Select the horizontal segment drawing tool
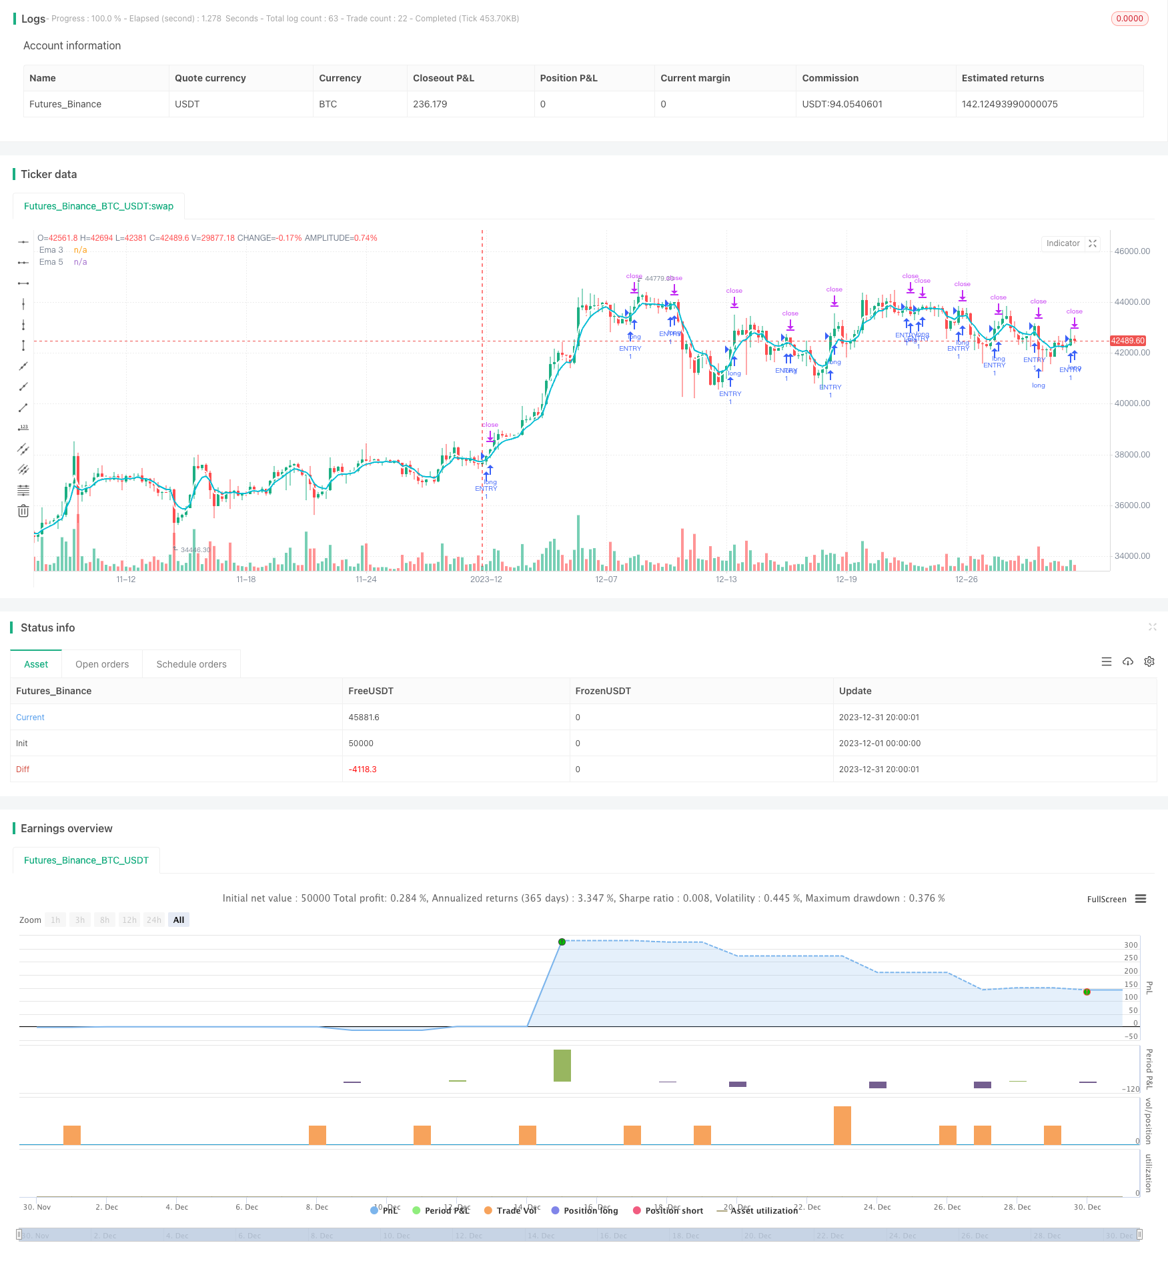 tap(23, 283)
